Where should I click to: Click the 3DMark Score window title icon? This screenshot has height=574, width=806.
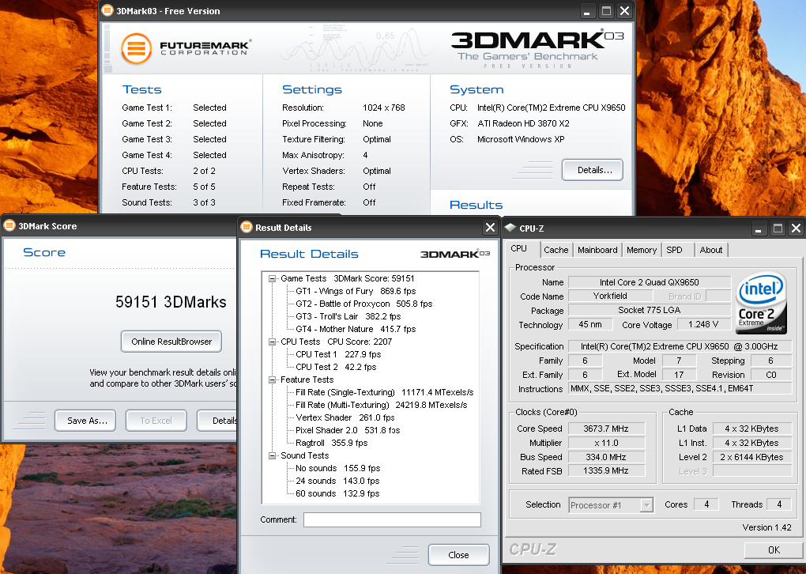[x=9, y=225]
